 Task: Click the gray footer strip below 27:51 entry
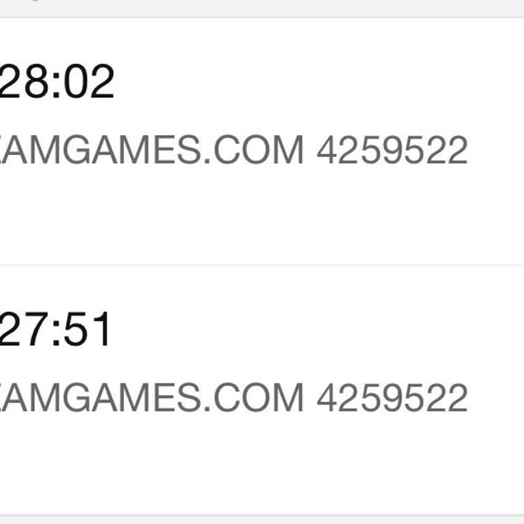(x=262, y=519)
